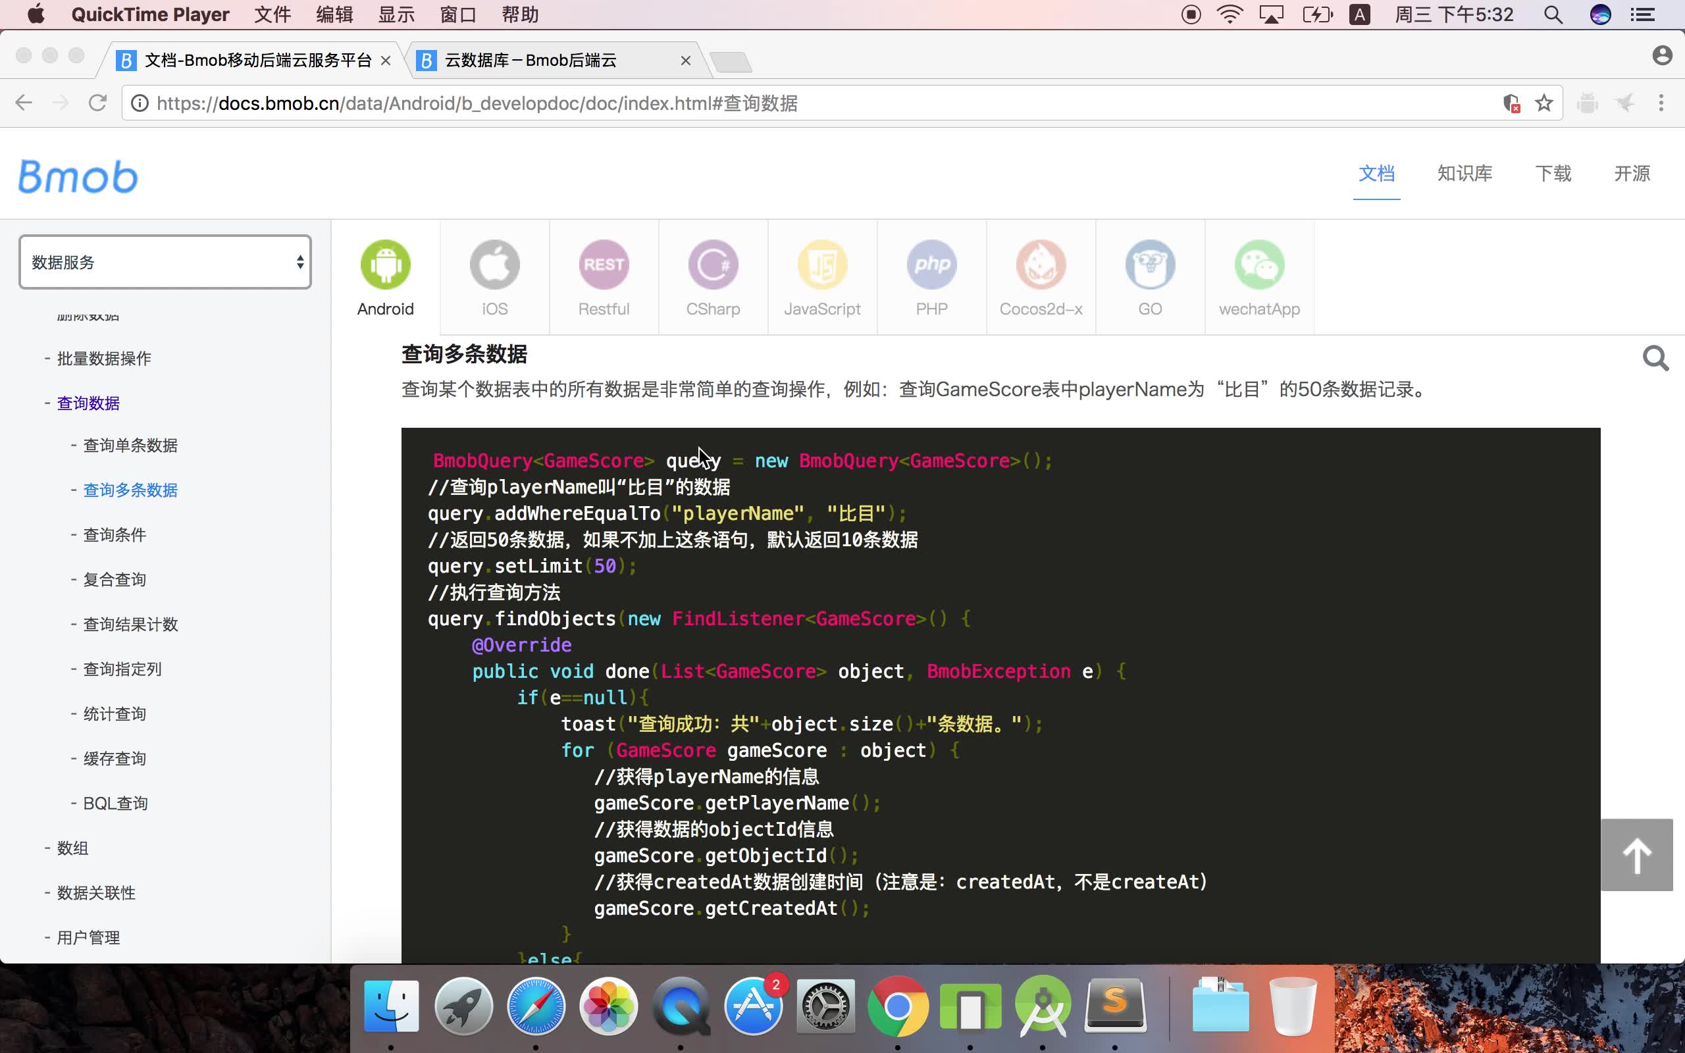This screenshot has height=1053, width=1685.
Task: Click the blocked-content shield icon in address bar
Action: [1511, 103]
